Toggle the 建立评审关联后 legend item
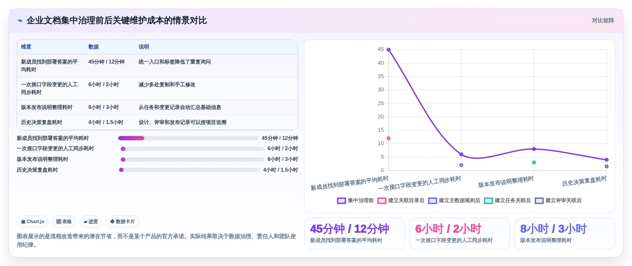 pos(558,200)
